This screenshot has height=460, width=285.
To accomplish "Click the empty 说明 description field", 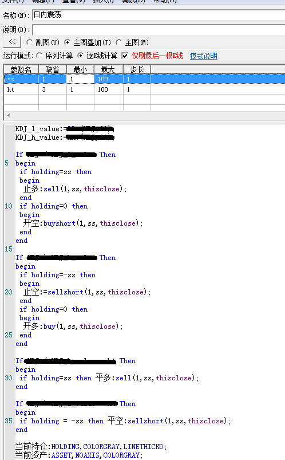I will click(x=159, y=30).
